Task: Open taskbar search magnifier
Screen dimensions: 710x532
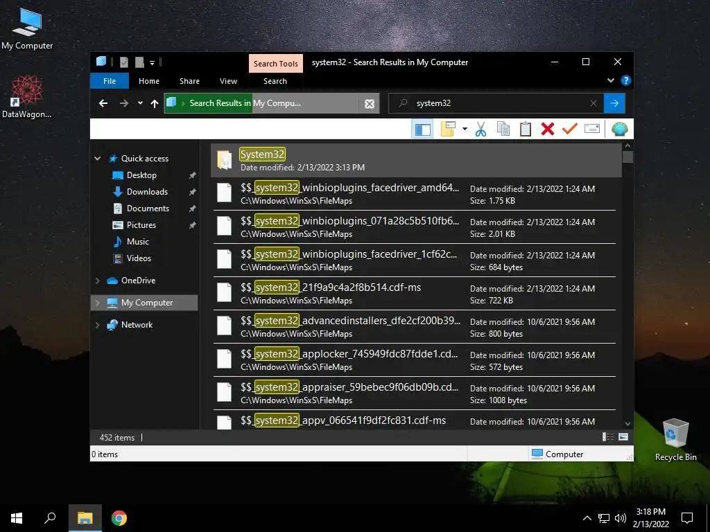Action: click(50, 518)
